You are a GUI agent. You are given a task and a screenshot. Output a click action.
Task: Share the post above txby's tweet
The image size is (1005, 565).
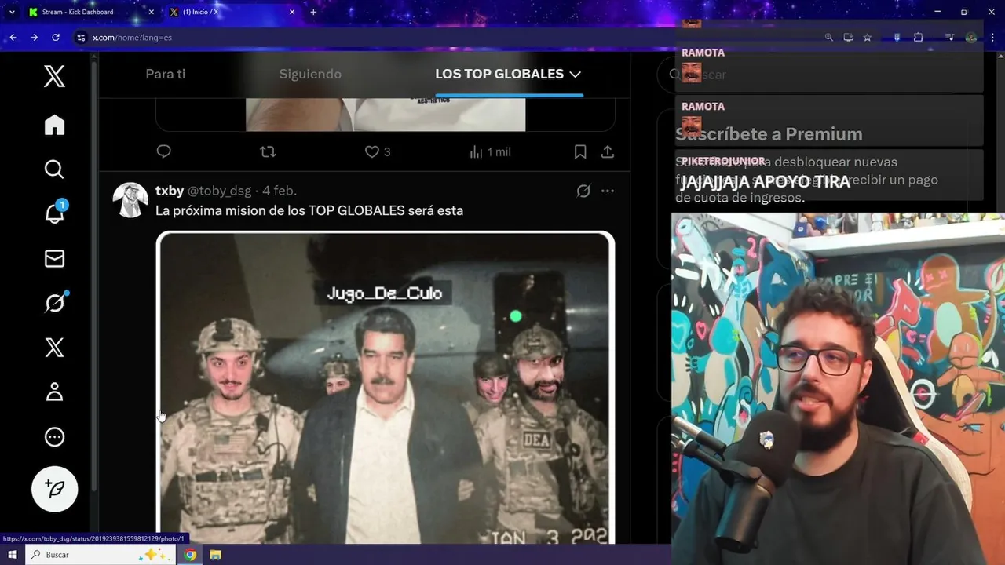click(x=608, y=151)
